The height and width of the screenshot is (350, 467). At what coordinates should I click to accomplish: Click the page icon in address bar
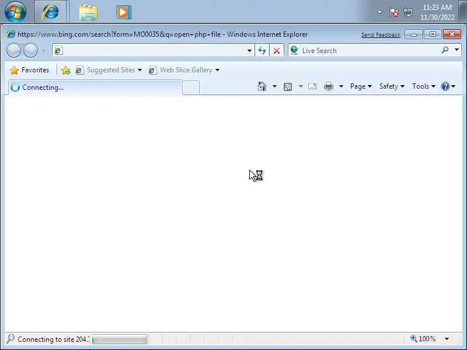pyautogui.click(x=58, y=50)
